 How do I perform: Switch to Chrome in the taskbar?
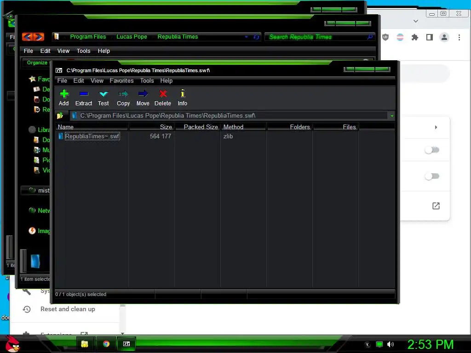click(x=106, y=344)
